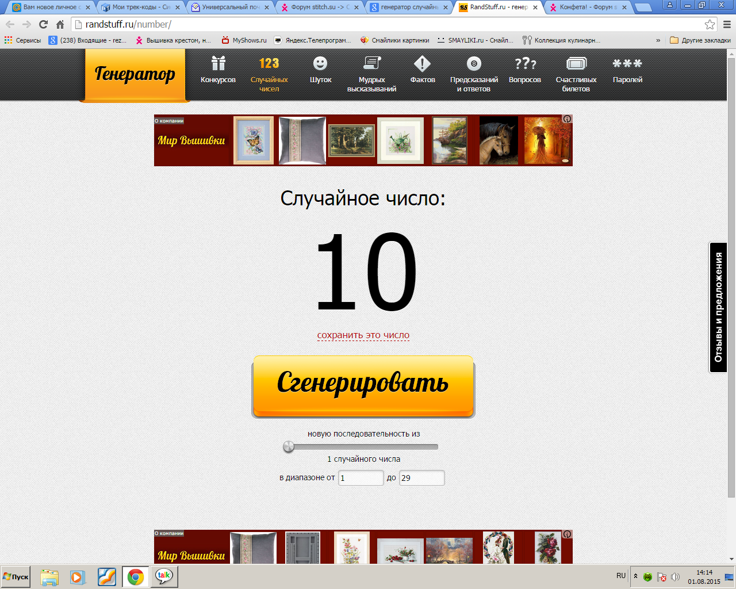This screenshot has height=589, width=736.
Task: Click the bookmark star in address bar
Action: (710, 24)
